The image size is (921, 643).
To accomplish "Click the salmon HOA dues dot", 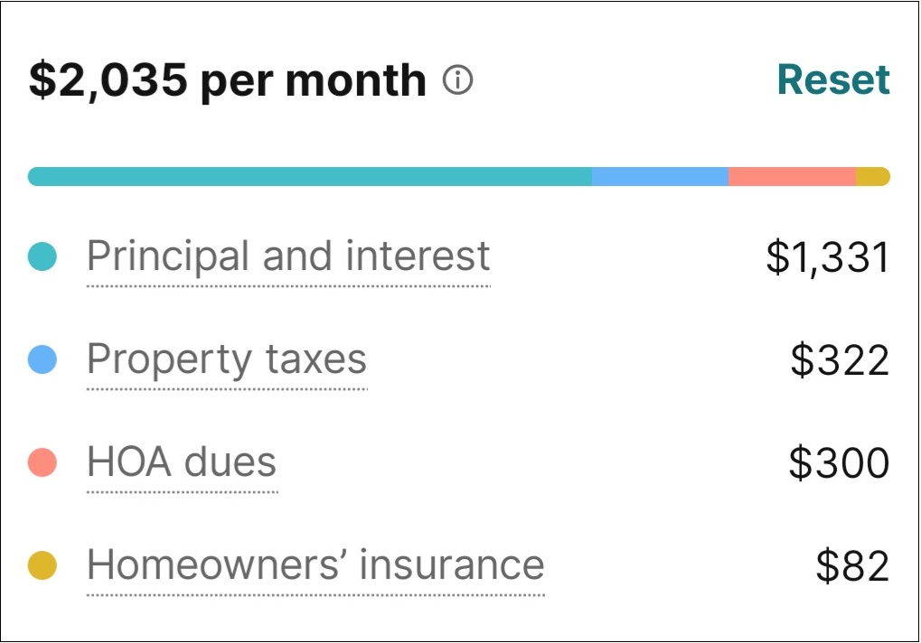I will tap(42, 463).
